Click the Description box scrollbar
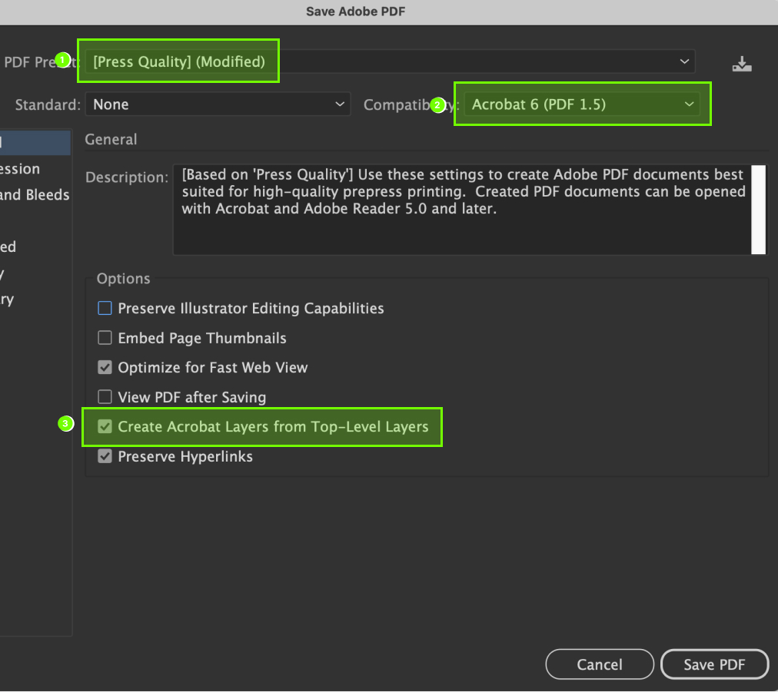Image resolution: width=778 pixels, height=692 pixels. 758,210
